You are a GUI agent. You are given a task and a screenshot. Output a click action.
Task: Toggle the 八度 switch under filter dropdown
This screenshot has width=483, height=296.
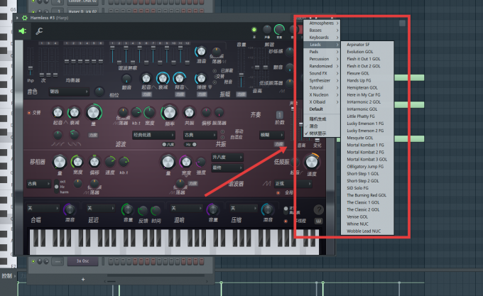(x=168, y=144)
